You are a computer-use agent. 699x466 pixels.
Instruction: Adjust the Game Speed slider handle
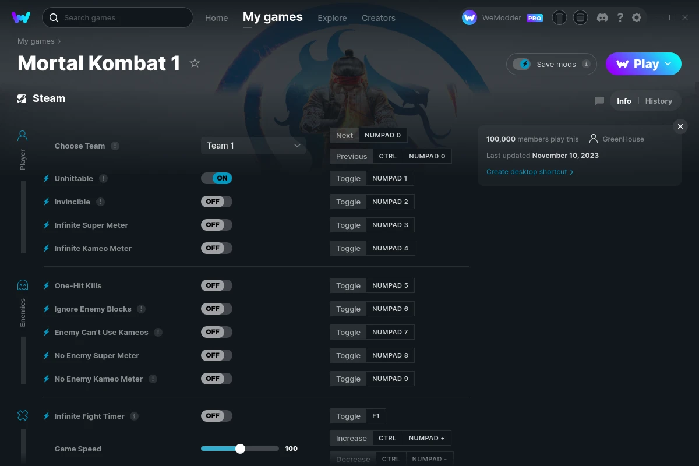[240, 449]
